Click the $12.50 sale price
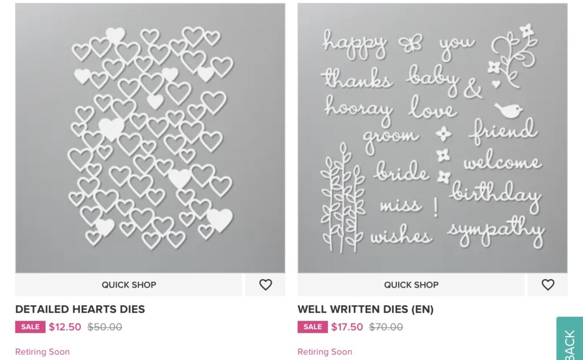The height and width of the screenshot is (360, 583). [x=65, y=327]
